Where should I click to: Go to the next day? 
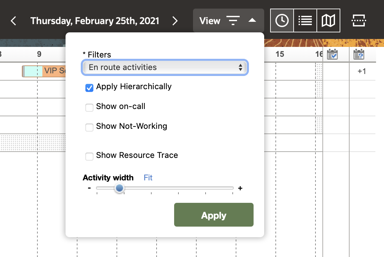175,21
